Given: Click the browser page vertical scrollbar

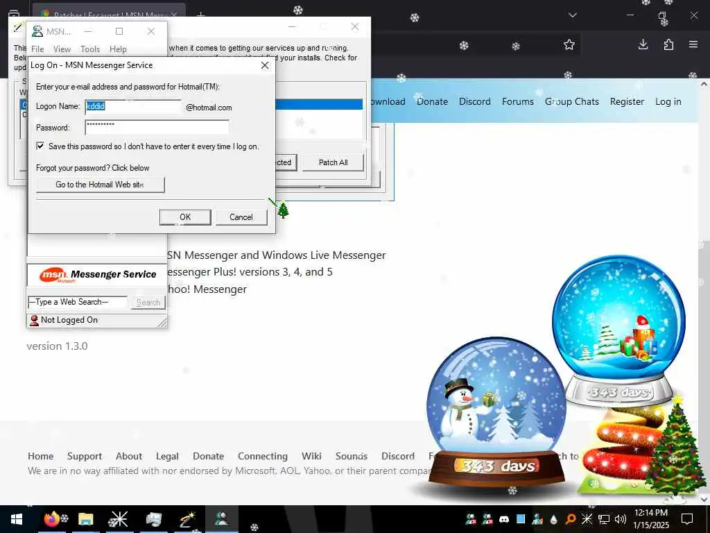Looking at the screenshot, I should click(704, 290).
